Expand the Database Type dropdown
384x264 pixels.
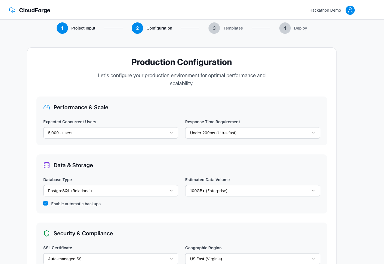click(111, 191)
